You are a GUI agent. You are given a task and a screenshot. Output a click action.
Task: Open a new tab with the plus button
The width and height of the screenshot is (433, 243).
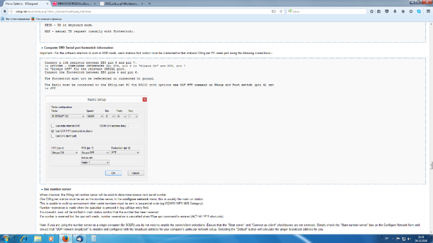pos(149,4)
